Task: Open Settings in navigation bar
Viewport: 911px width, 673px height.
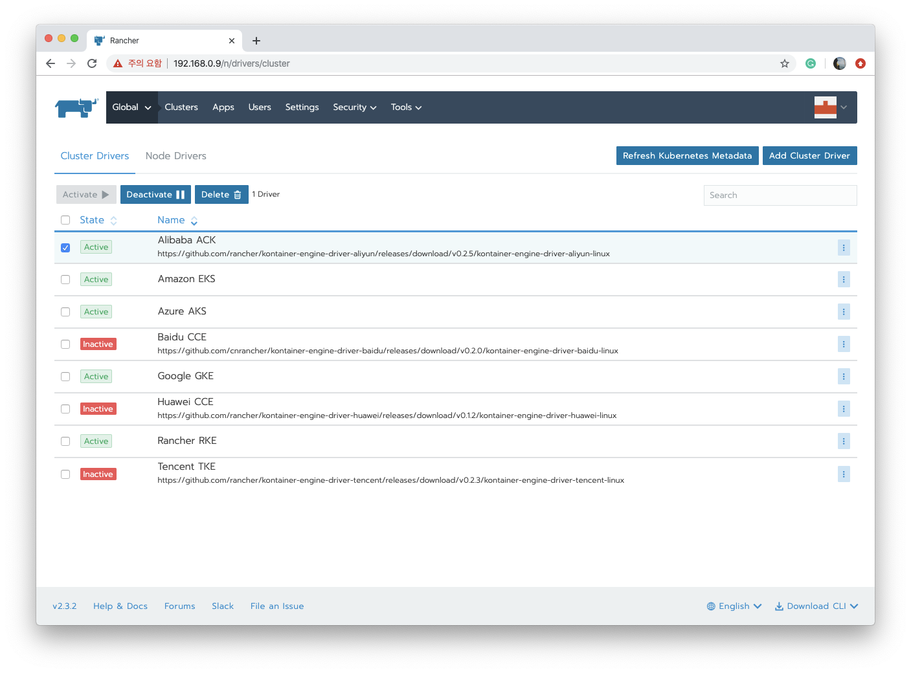Action: (x=302, y=107)
